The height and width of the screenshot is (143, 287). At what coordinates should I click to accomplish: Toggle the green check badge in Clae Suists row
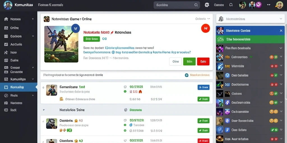click(272, 130)
